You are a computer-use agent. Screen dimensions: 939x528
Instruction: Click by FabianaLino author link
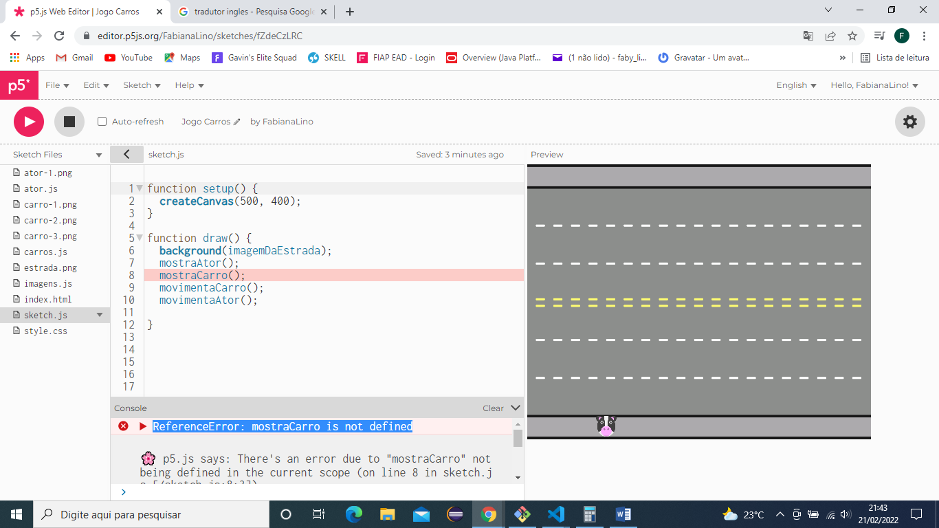click(x=282, y=122)
